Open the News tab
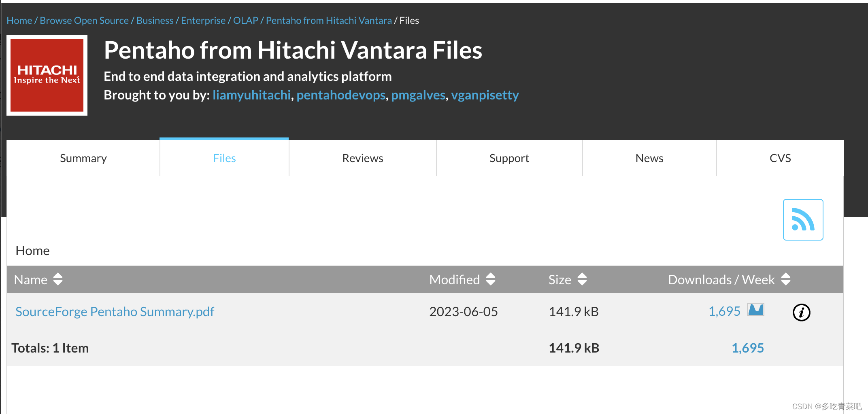 point(649,158)
